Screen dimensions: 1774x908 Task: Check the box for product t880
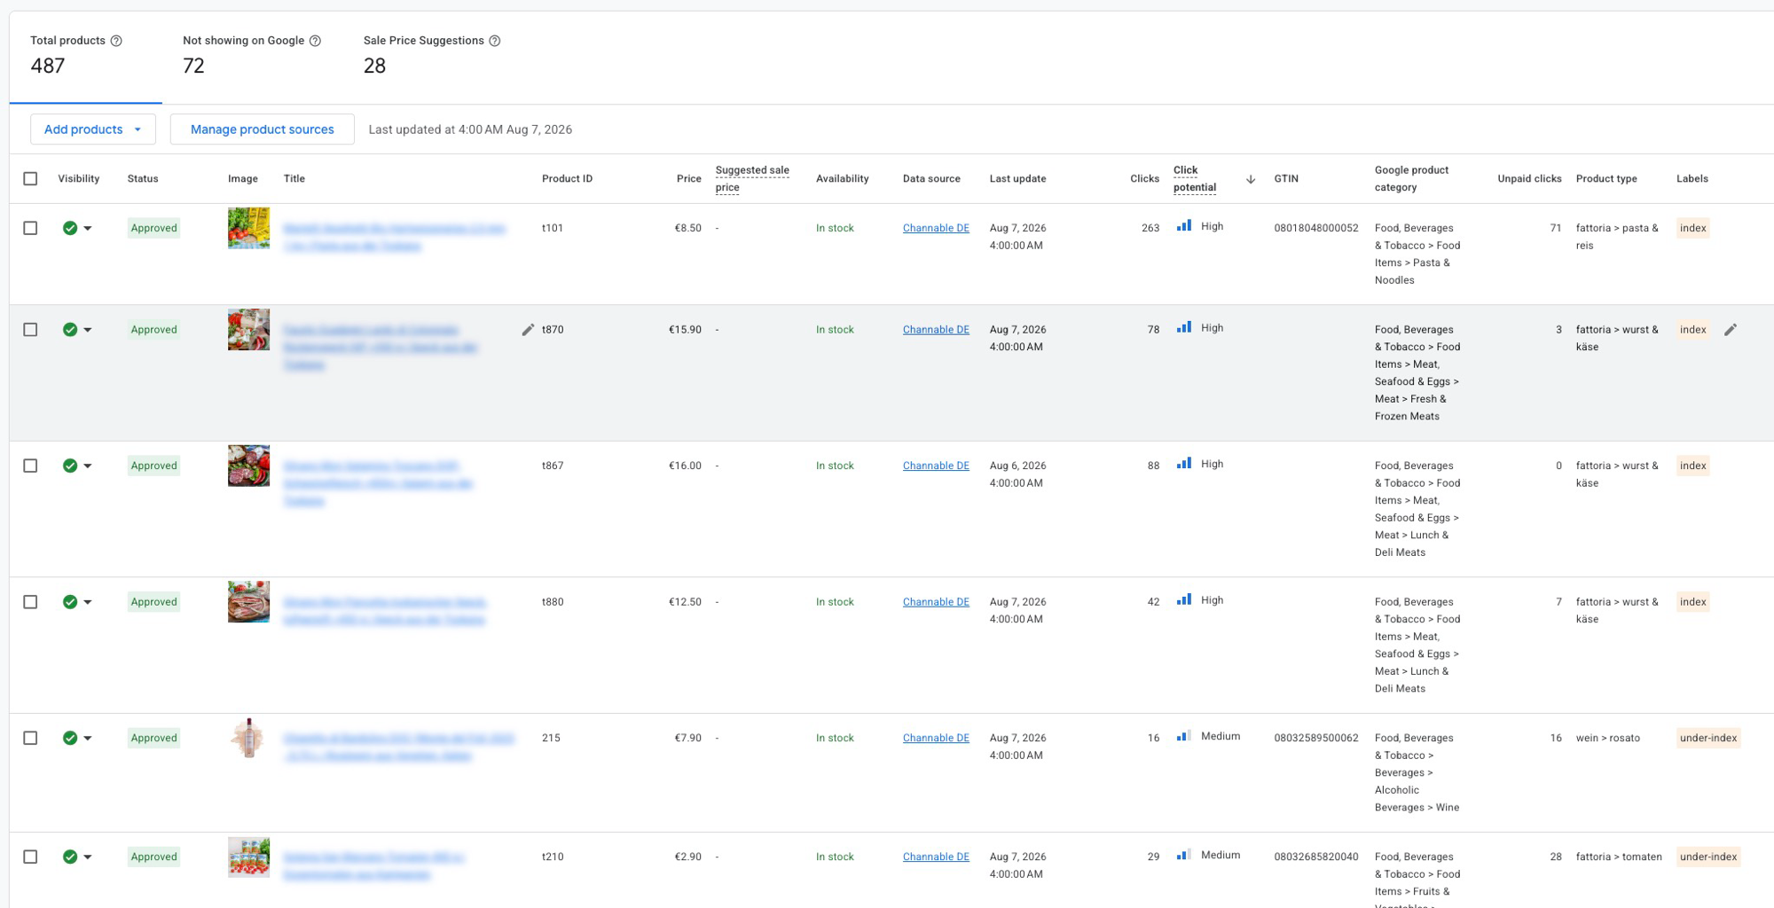point(30,602)
